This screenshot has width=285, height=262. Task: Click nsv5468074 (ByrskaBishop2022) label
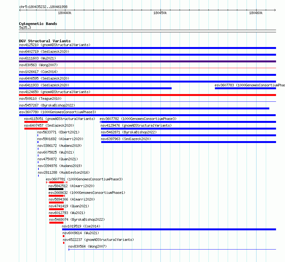(77, 219)
